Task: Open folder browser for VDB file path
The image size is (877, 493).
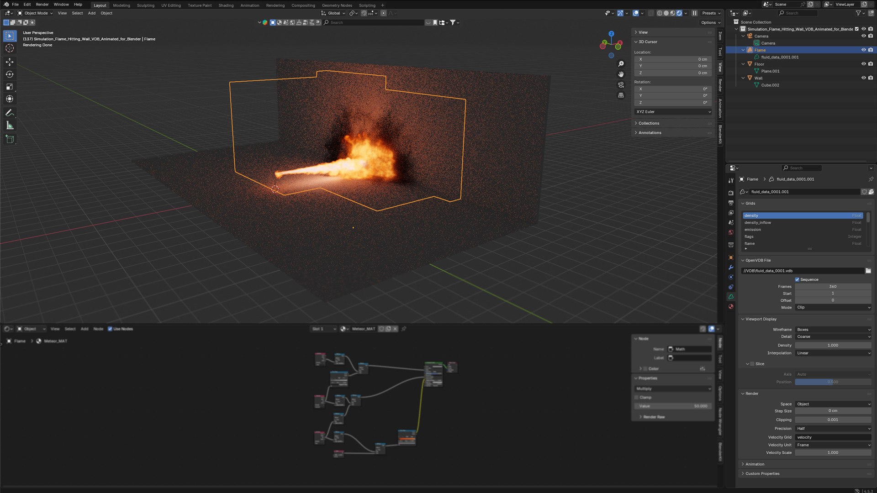Action: click(868, 271)
